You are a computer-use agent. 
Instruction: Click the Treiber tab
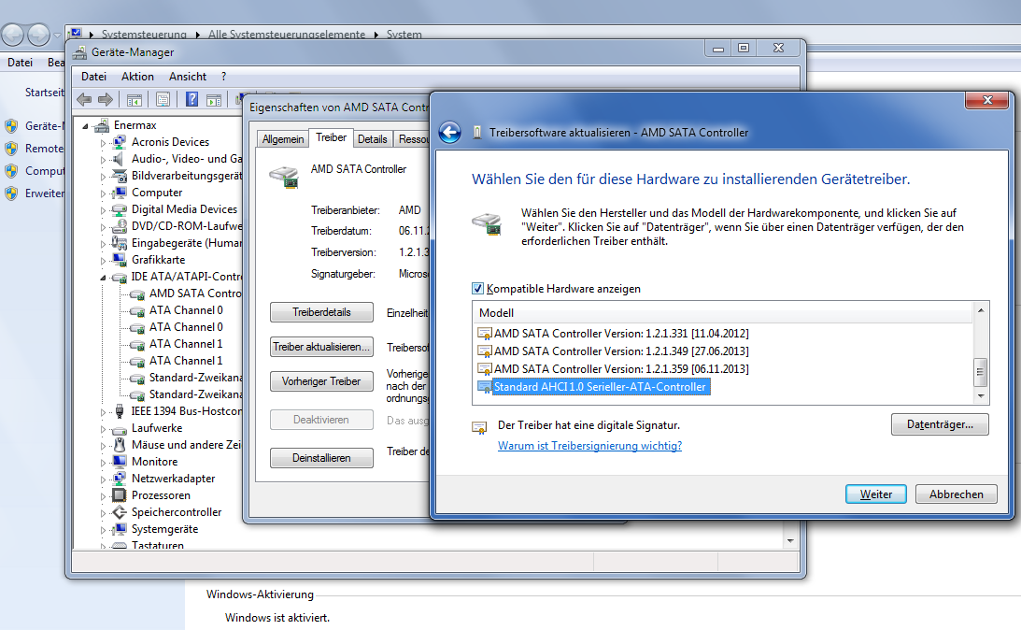pos(331,137)
